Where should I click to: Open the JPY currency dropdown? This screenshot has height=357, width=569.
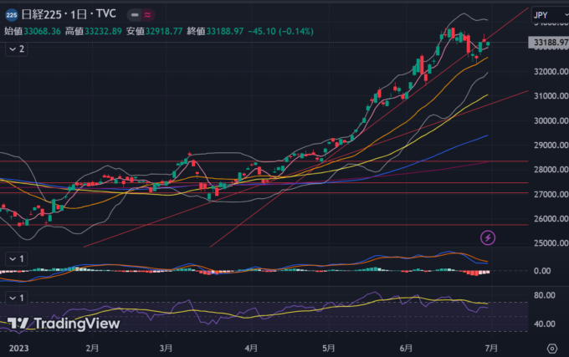[546, 15]
